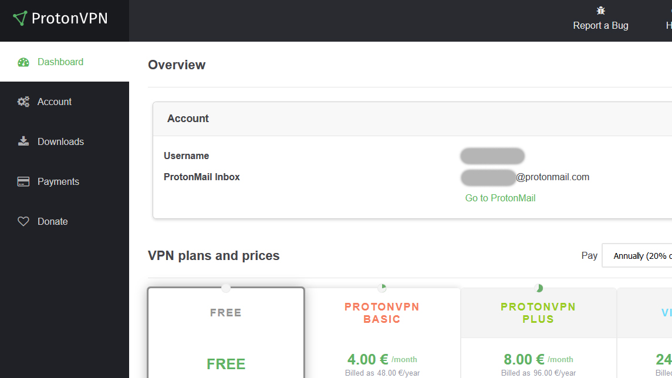Click the Donate heart icon
Viewport: 672px width, 378px height.
(23, 222)
